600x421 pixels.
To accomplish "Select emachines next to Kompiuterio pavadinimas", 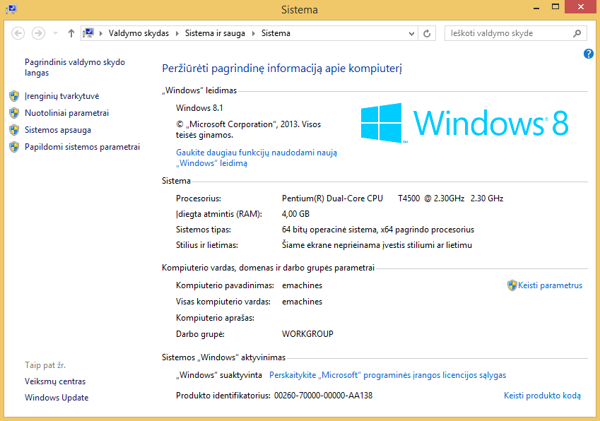I will point(302,285).
